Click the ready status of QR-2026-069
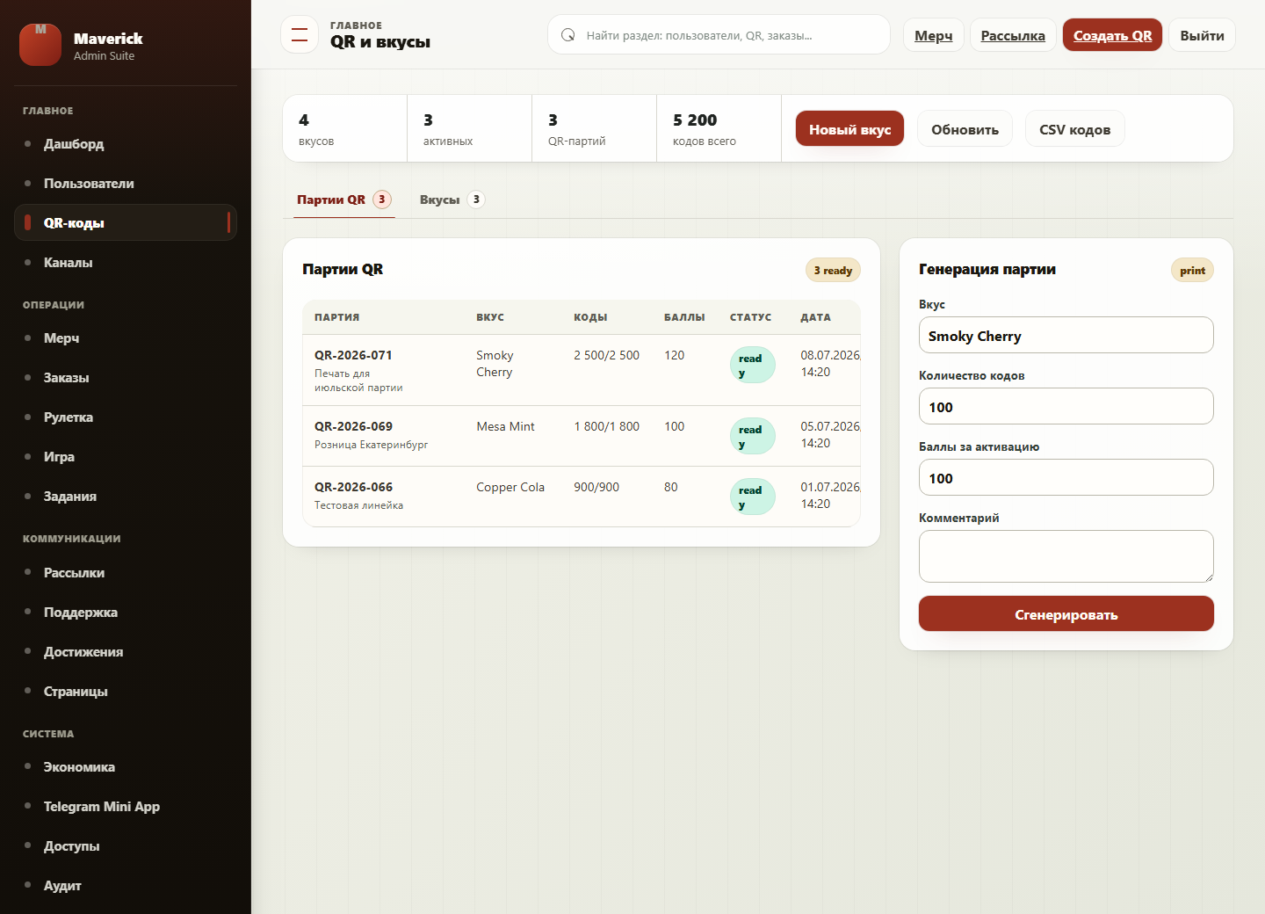1265x914 pixels. [x=752, y=436]
